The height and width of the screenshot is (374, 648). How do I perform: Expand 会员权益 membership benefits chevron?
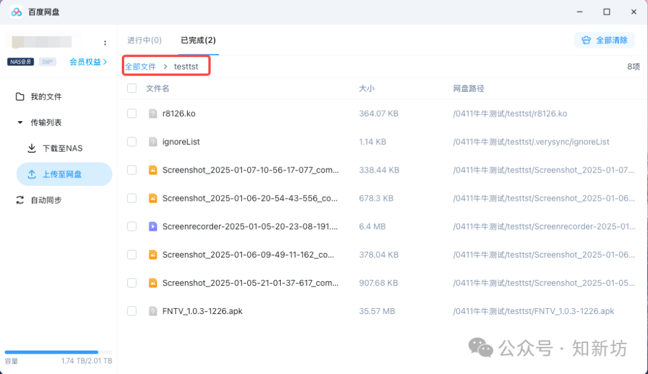pyautogui.click(x=106, y=62)
